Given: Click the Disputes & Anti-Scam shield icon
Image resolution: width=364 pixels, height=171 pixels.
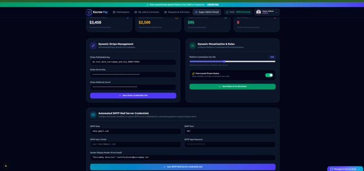Looking at the screenshot, I should (x=166, y=12).
